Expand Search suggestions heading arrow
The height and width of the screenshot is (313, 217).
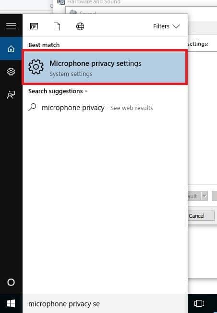(86, 91)
